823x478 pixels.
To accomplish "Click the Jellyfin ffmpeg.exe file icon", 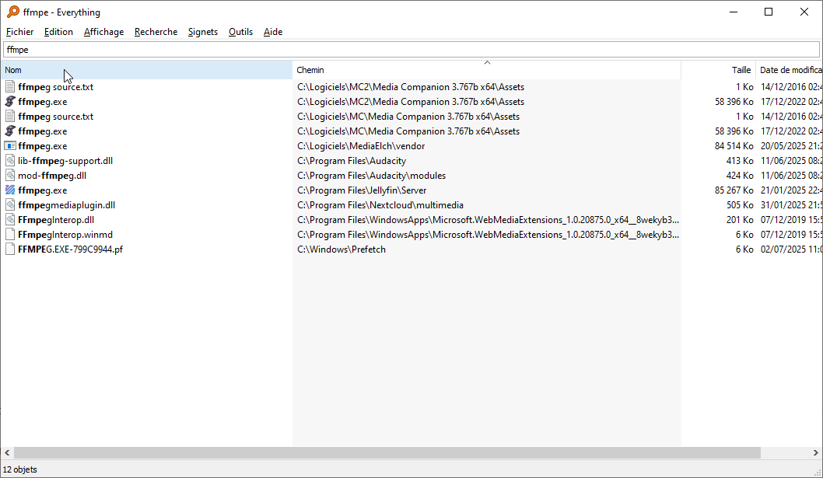I will [x=10, y=190].
